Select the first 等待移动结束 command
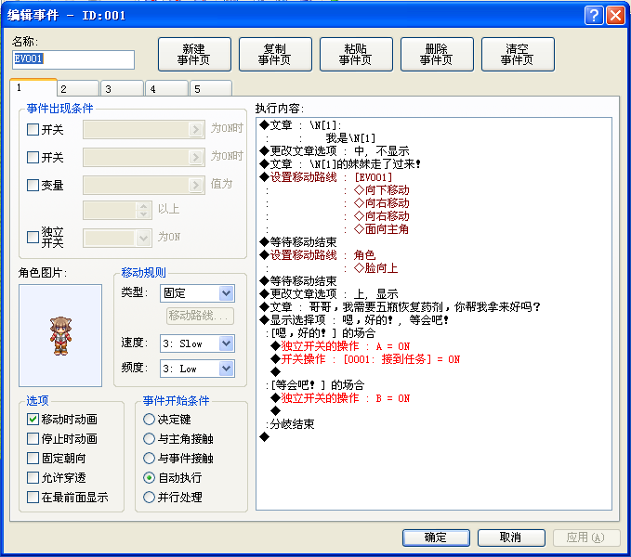The width and height of the screenshot is (631, 557). tap(298, 242)
